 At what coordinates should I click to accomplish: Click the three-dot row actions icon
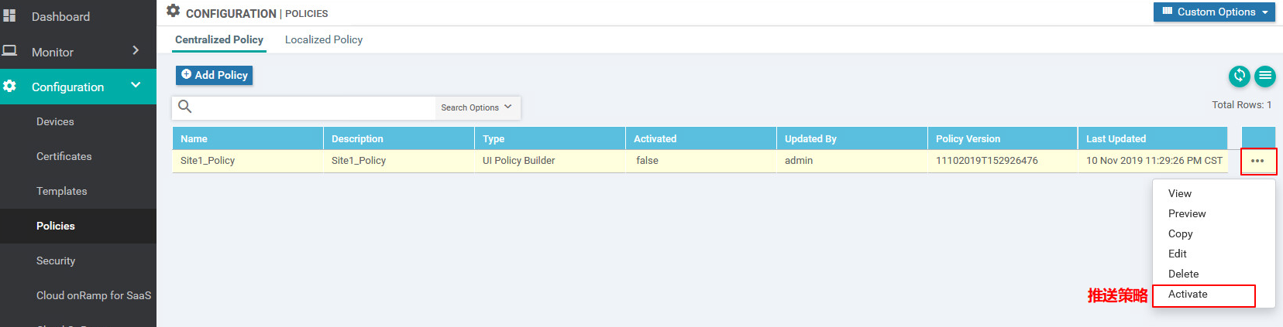point(1257,161)
